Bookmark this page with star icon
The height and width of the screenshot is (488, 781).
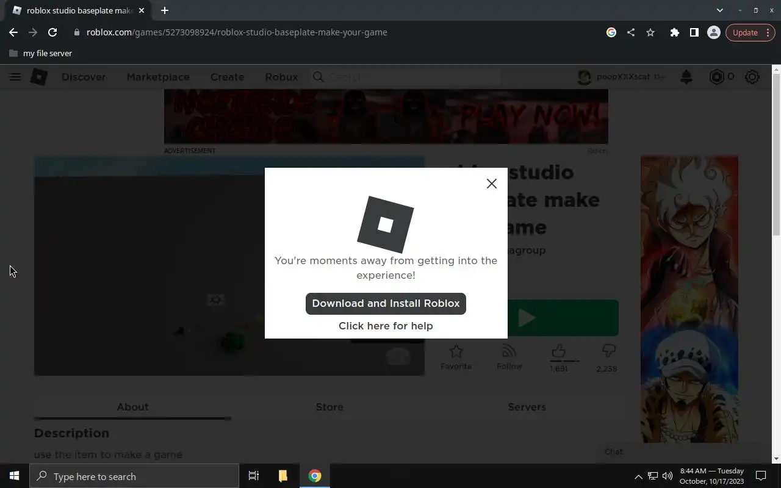pos(650,32)
